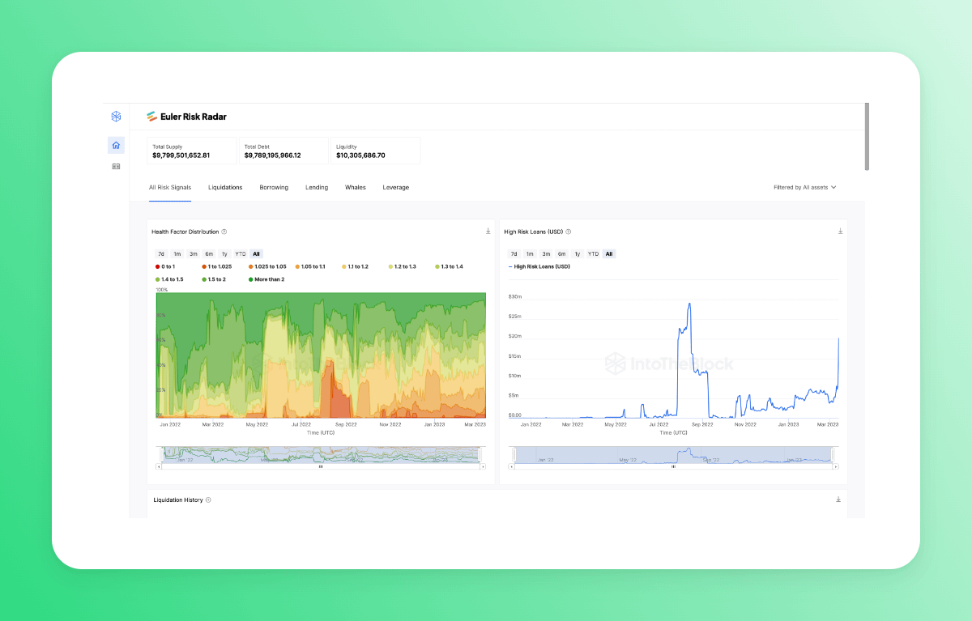Set High Risk Loans range to YTD

coord(593,254)
